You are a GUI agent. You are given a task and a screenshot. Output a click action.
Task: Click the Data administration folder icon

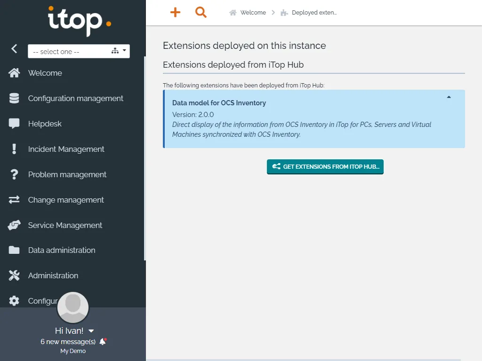click(14, 250)
